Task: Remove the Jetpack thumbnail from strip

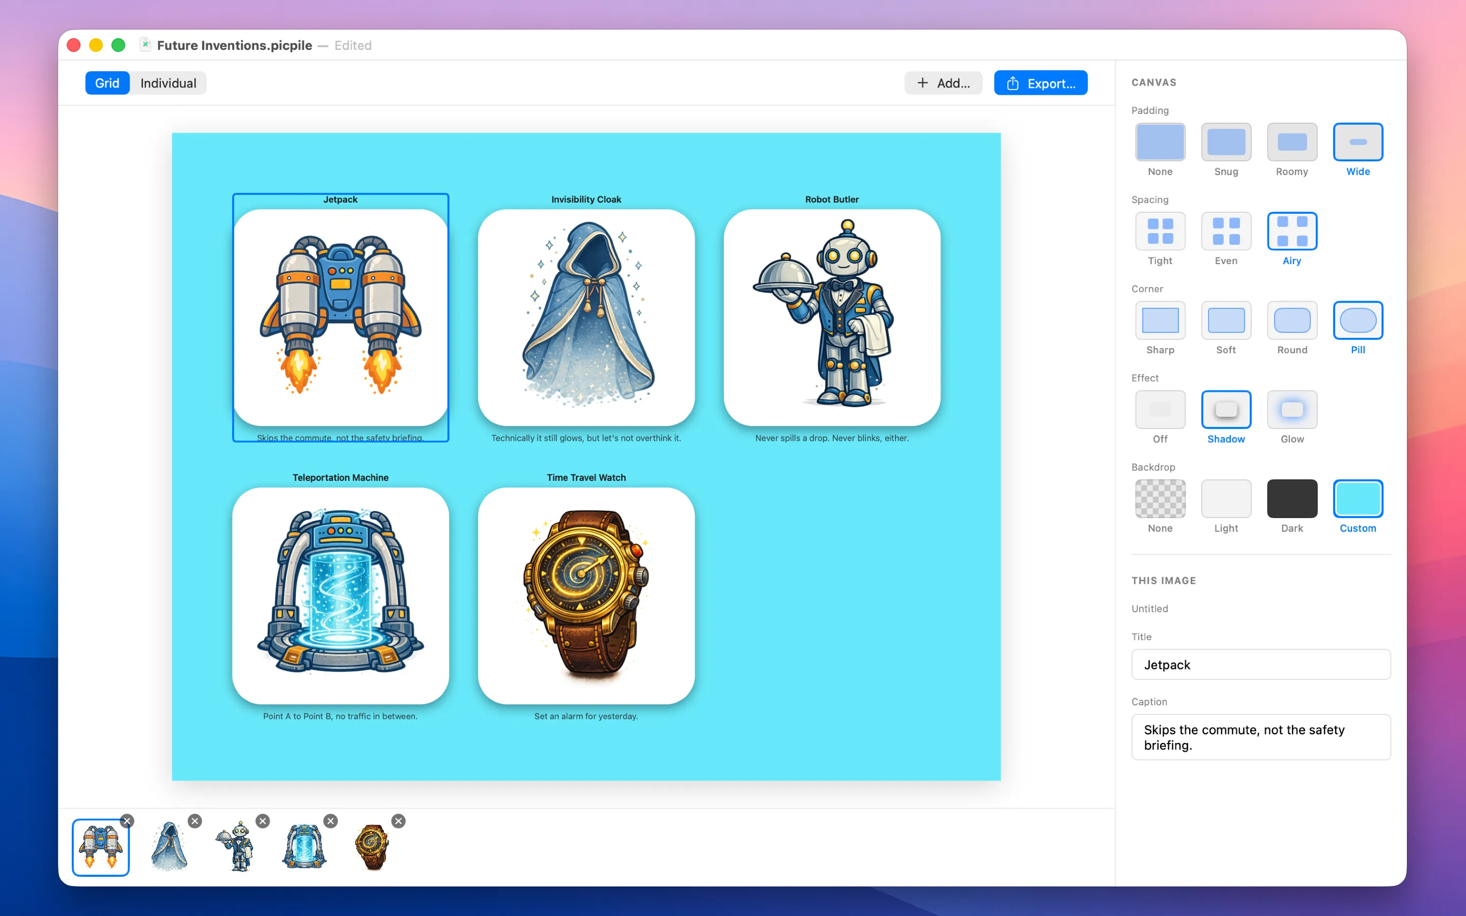Action: (127, 821)
